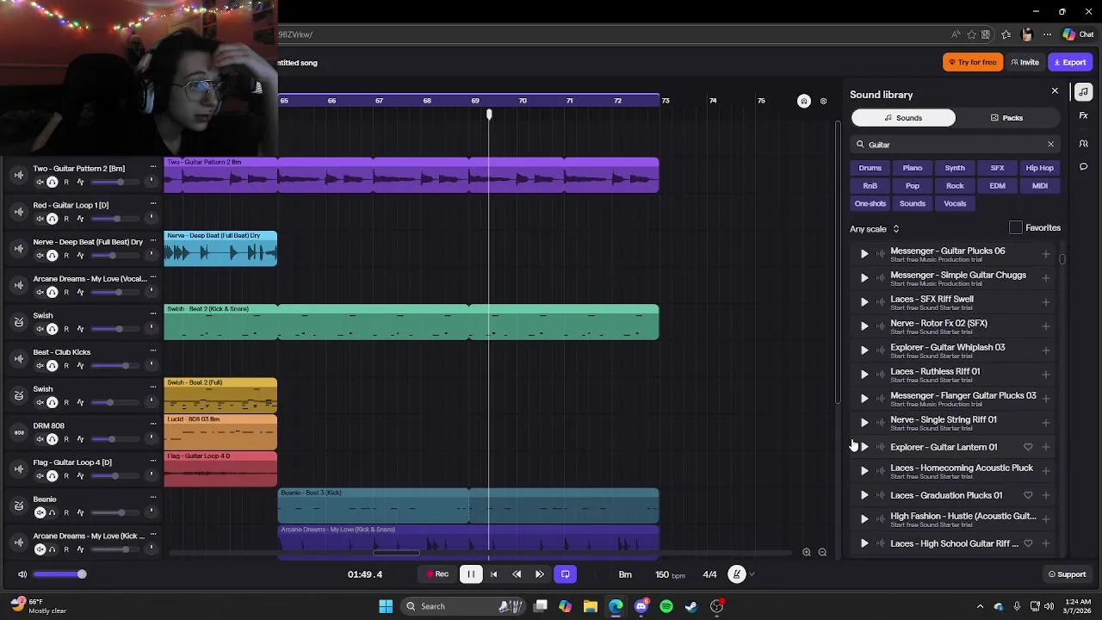
Task: Open the Fx panel in right sidebar
Action: [1084, 115]
